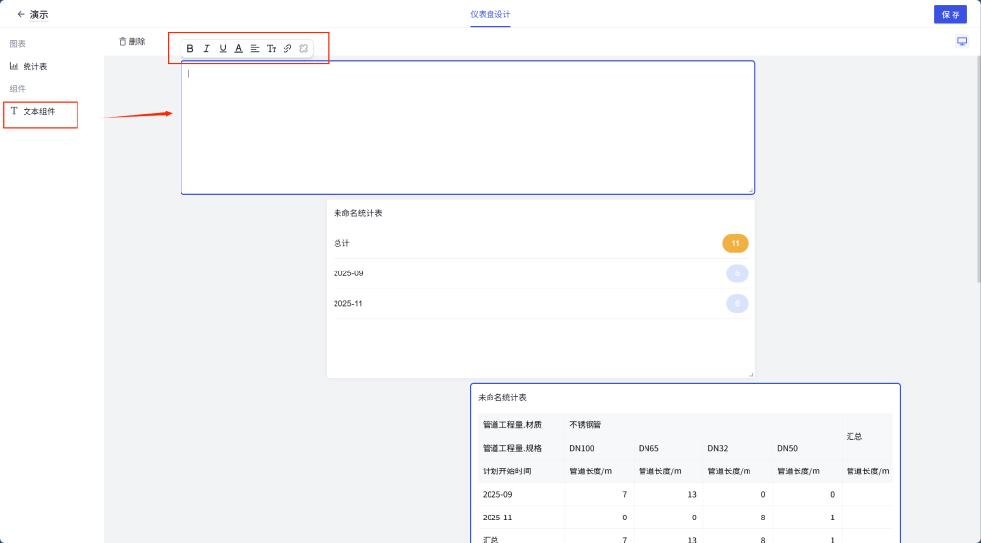The image size is (981, 543).
Task: Save the dashboard with 保存 button
Action: tap(950, 15)
